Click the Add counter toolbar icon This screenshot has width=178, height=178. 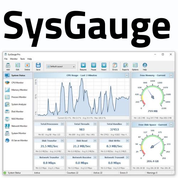coord(8,67)
